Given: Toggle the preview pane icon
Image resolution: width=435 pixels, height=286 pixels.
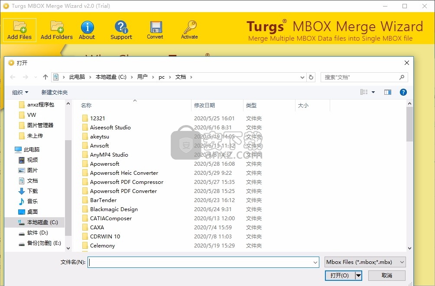Looking at the screenshot, I should pos(388,92).
